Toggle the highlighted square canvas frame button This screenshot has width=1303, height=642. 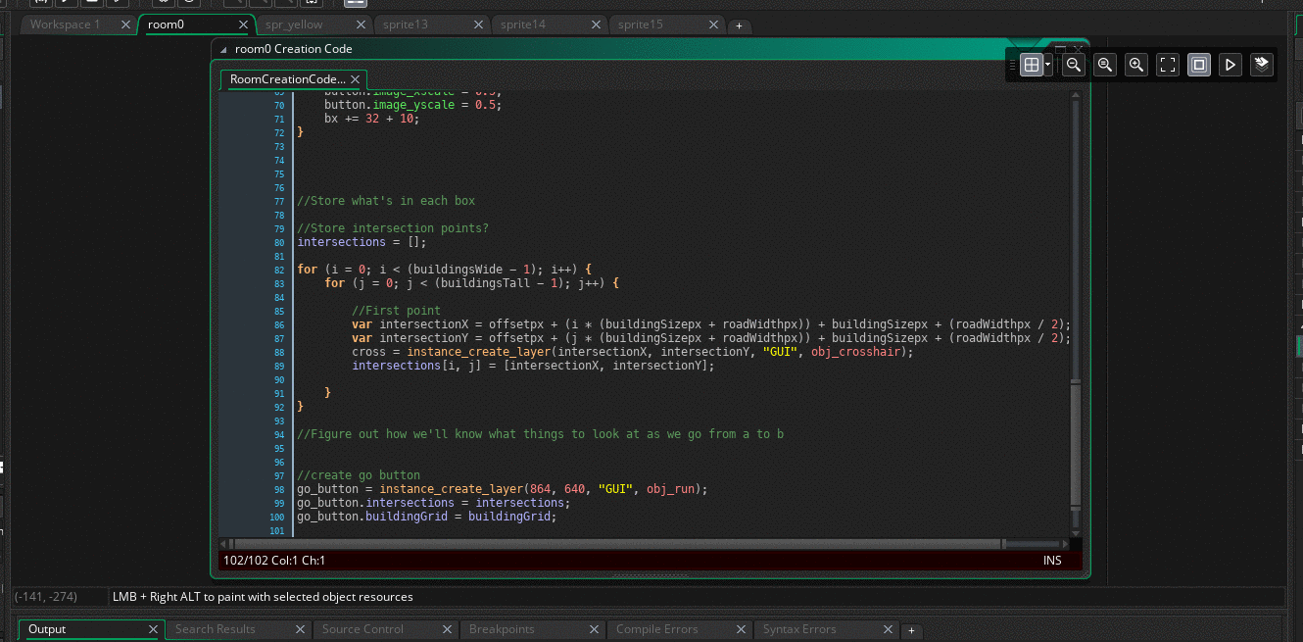pyautogui.click(x=1198, y=65)
